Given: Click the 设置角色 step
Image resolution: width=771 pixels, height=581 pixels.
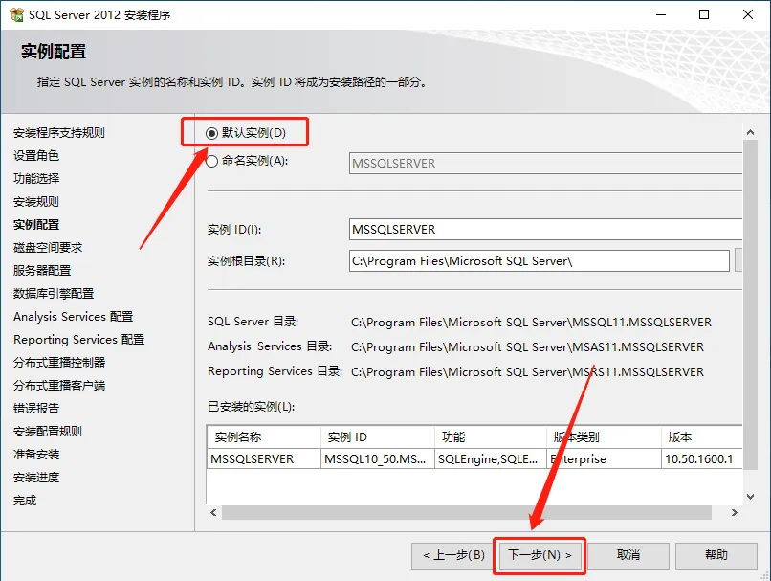Looking at the screenshot, I should [x=36, y=155].
